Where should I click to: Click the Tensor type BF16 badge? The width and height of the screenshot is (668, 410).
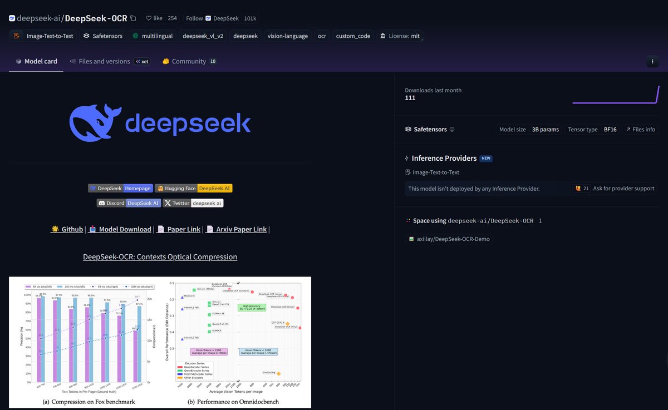[x=592, y=130]
